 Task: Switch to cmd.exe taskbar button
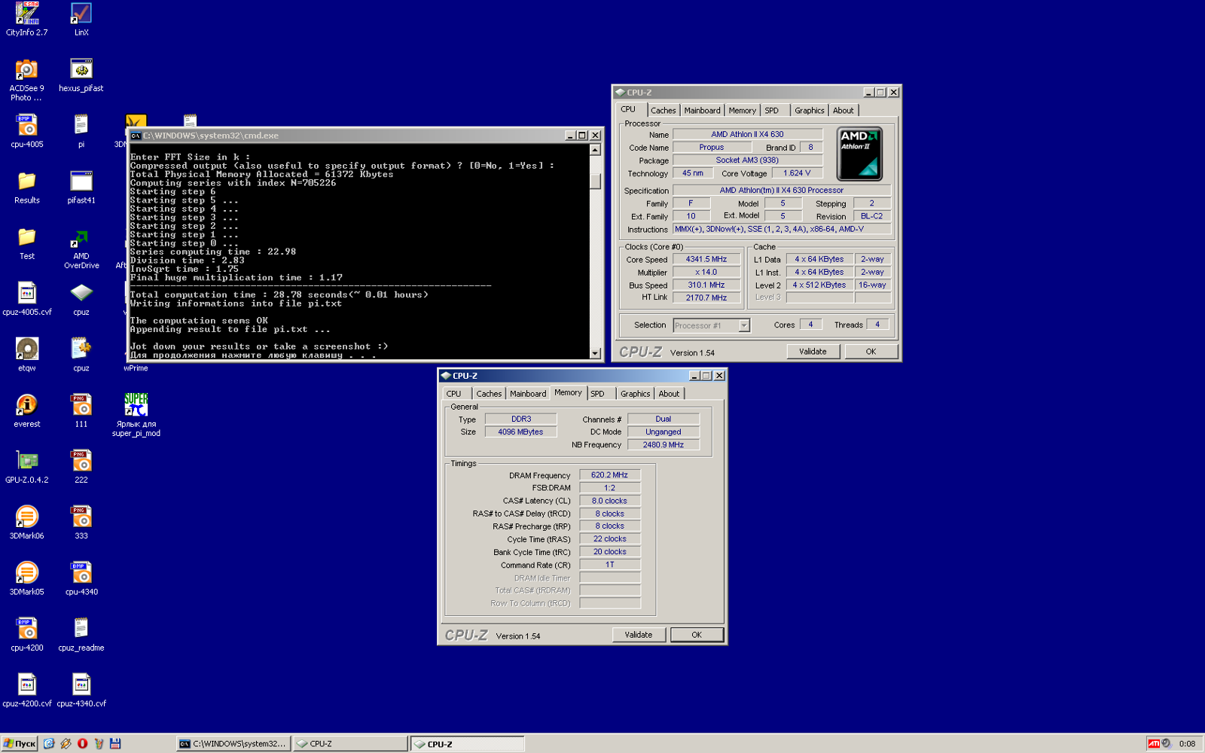pyautogui.click(x=233, y=743)
